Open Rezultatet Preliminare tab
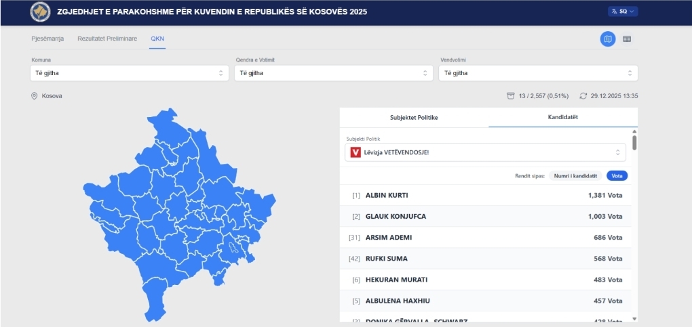The width and height of the screenshot is (692, 327). pos(107,39)
